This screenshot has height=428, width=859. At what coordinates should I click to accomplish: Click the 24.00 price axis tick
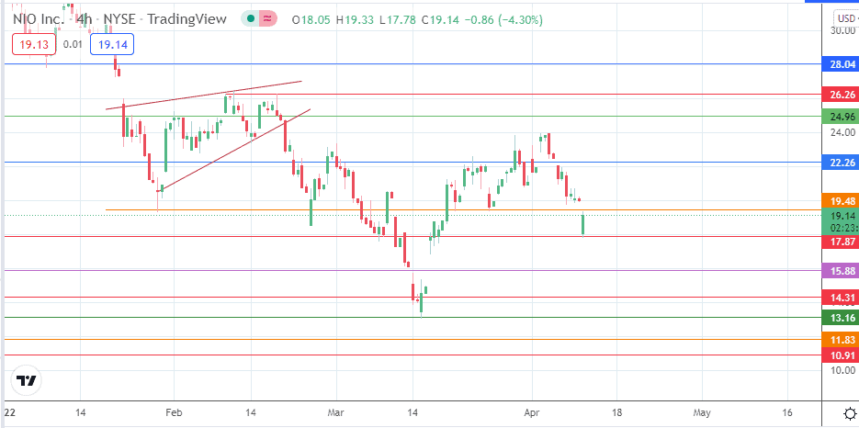point(842,132)
